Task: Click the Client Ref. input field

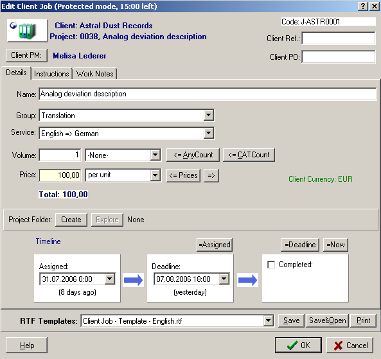Action: (339, 38)
